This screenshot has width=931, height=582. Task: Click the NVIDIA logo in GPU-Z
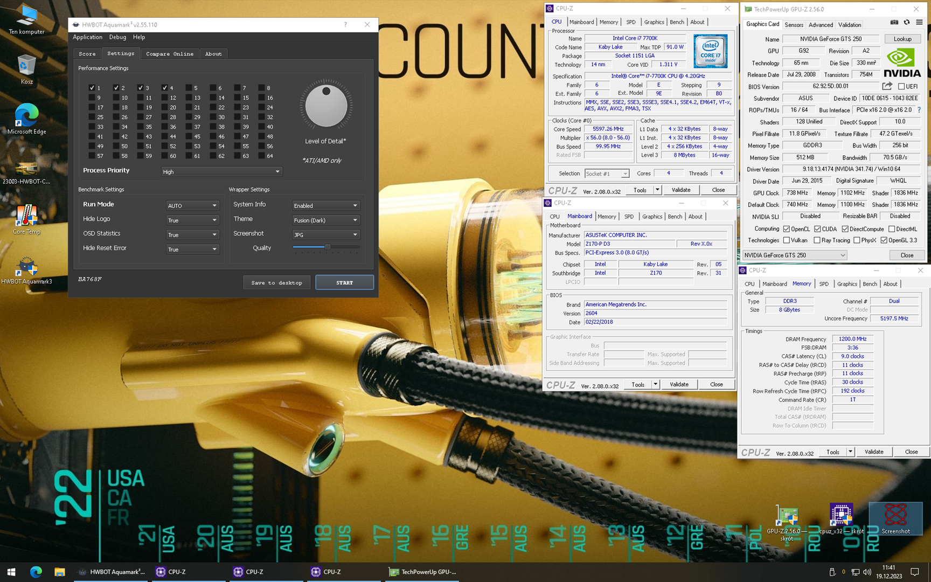point(902,63)
